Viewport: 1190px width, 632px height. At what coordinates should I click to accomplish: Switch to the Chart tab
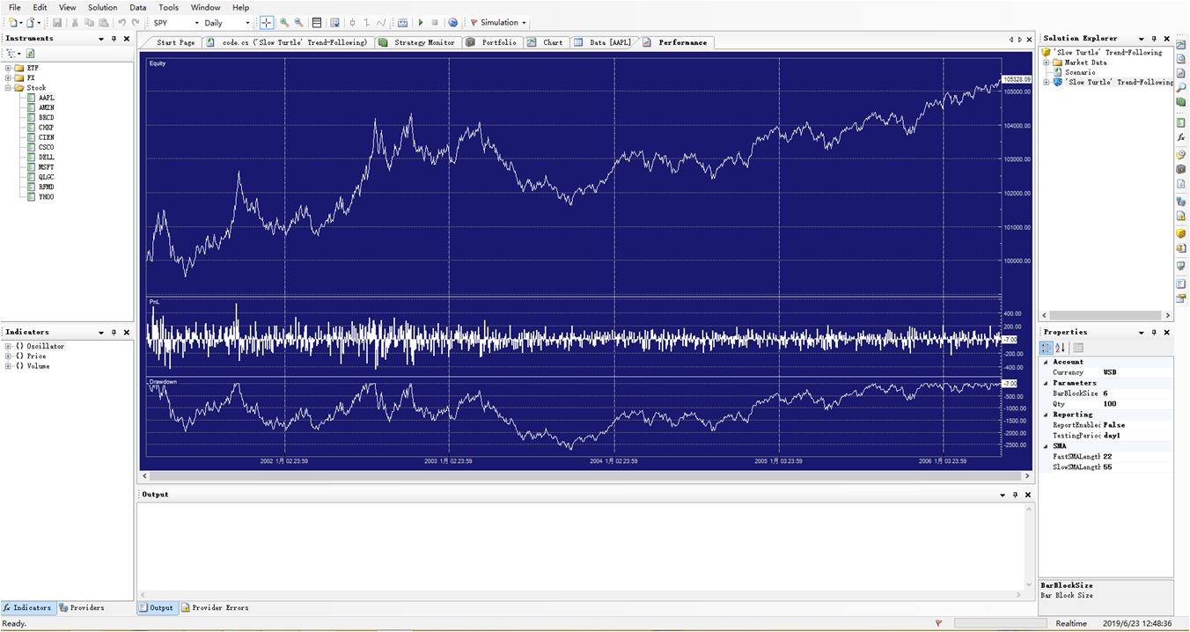click(546, 42)
